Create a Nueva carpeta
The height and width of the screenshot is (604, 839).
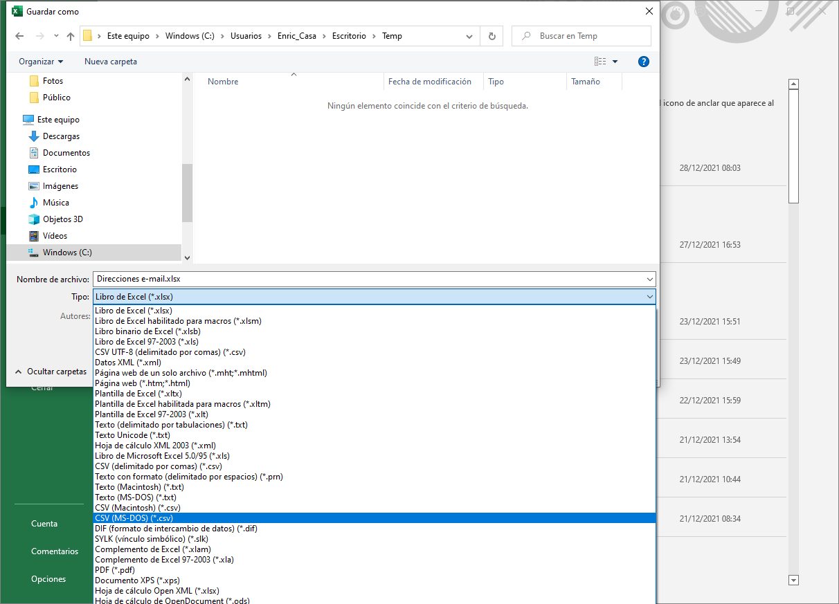111,62
